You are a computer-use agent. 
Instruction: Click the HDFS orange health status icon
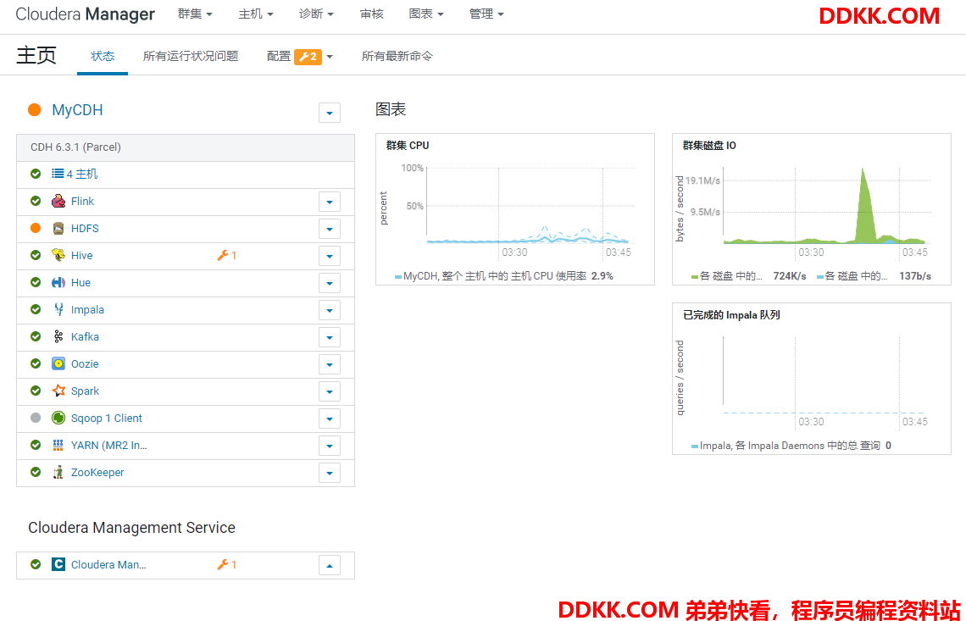pos(36,228)
